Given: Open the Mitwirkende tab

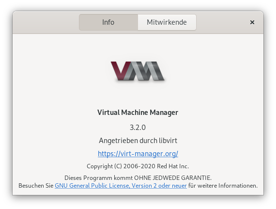Looking at the screenshot, I should tap(167, 22).
